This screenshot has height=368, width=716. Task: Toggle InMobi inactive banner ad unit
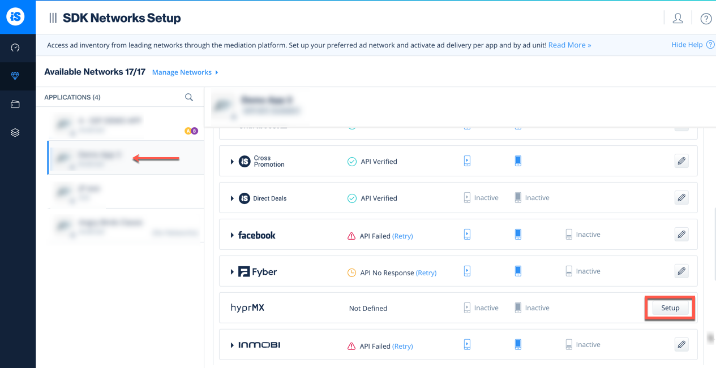[569, 345]
